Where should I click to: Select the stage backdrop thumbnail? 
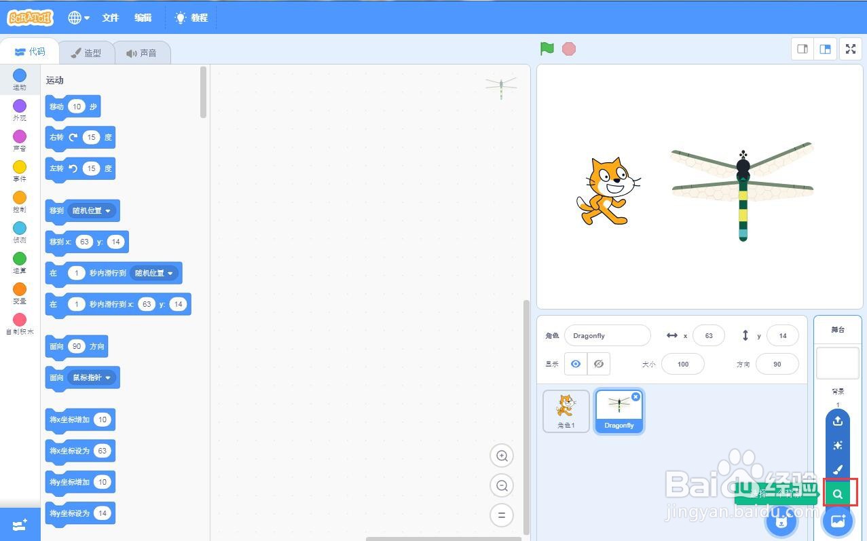pos(837,363)
